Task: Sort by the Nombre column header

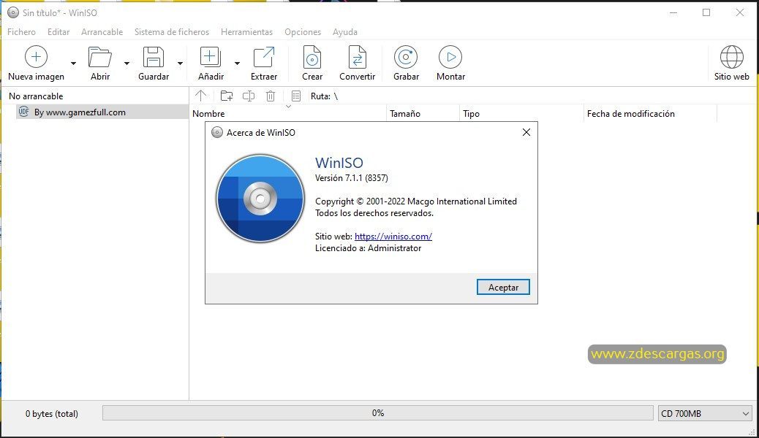Action: tap(288, 114)
